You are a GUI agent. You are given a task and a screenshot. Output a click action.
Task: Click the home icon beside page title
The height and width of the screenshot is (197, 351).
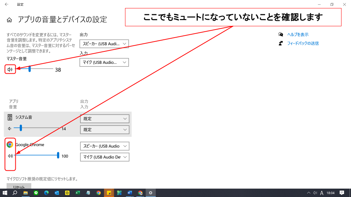pyautogui.click(x=10, y=20)
